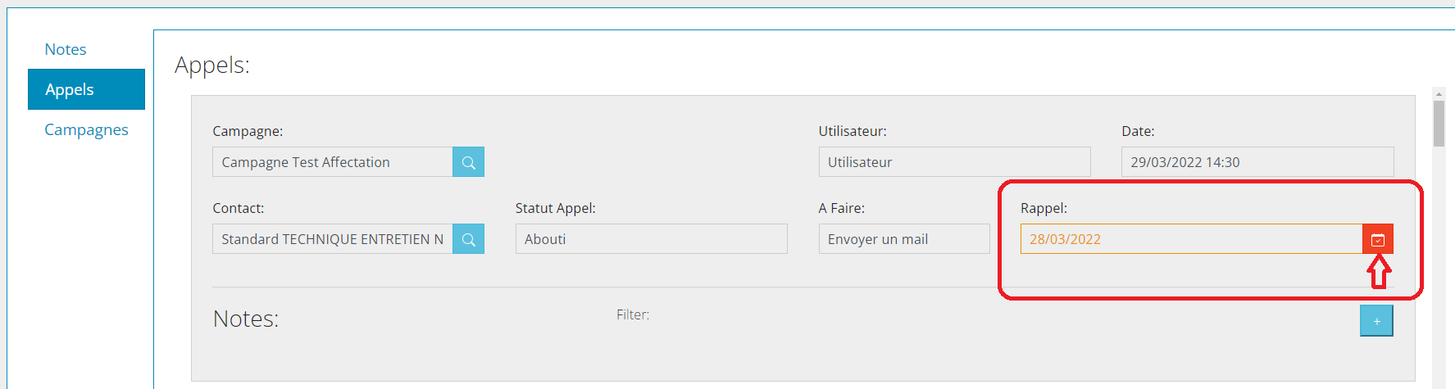Click the Rappel label

point(1044,208)
